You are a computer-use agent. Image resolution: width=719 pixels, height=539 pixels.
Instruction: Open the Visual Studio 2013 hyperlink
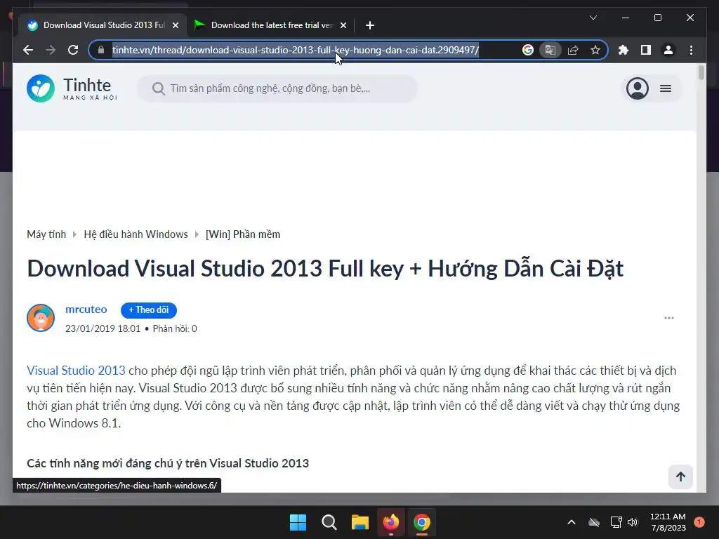point(76,371)
